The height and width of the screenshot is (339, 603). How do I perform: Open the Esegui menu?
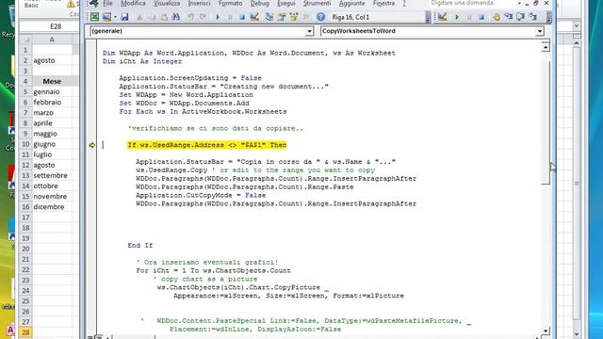pyautogui.click(x=286, y=3)
